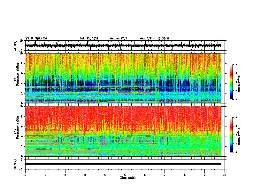
Task: Click the "-3" label on ch.1 color bar
Action: click(x=235, y=64)
